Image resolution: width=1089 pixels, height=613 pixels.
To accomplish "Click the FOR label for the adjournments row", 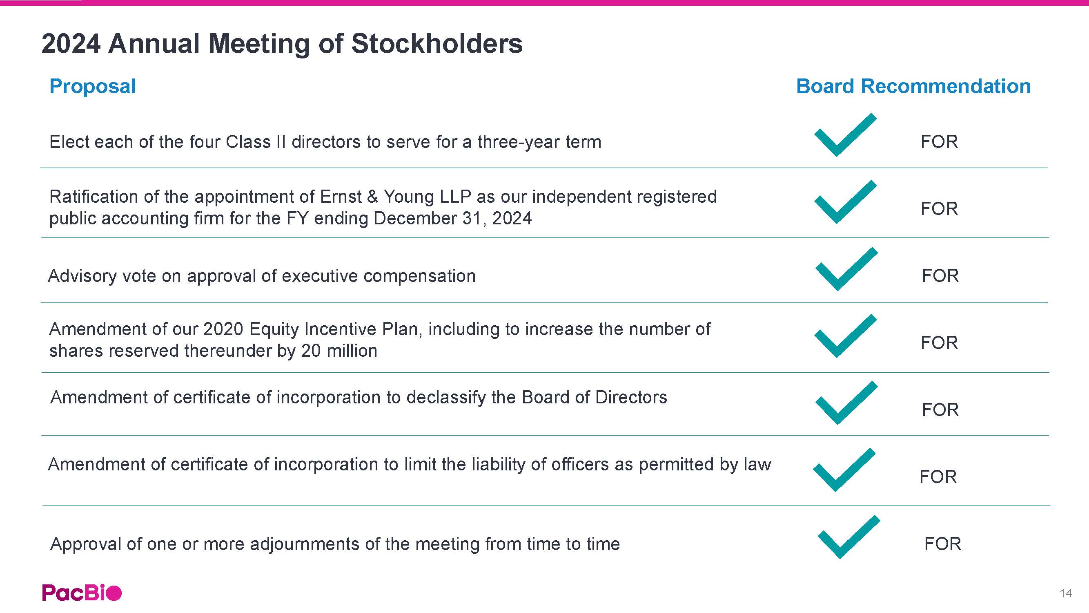I will point(942,544).
